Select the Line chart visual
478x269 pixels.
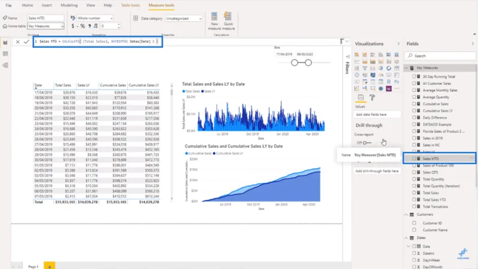click(357, 62)
